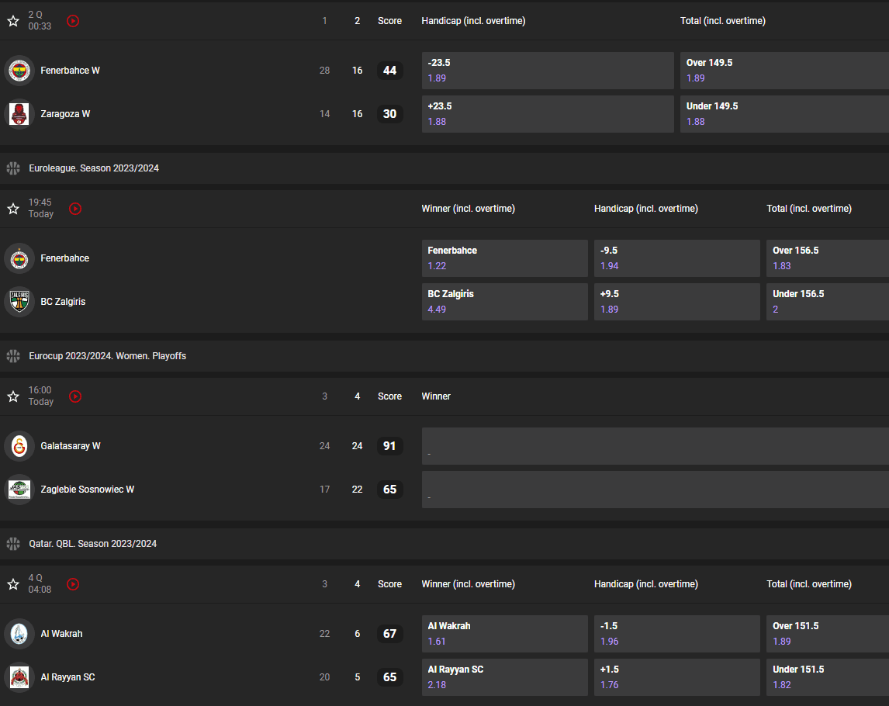
Task: Open BC Zalgiris team name in match row
Action: pos(63,302)
